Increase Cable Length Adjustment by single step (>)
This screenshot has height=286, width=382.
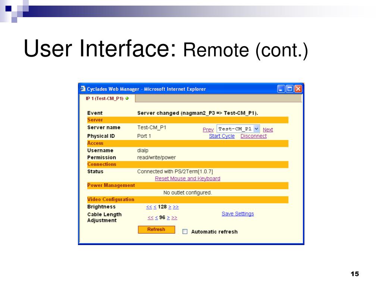pyautogui.click(x=168, y=217)
